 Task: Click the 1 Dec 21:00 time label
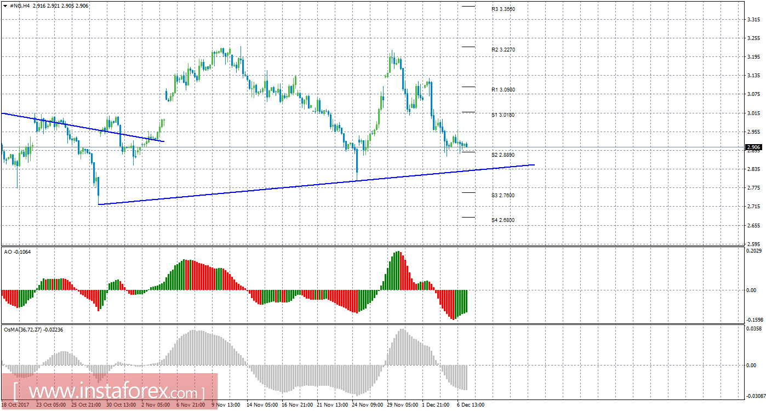435,405
